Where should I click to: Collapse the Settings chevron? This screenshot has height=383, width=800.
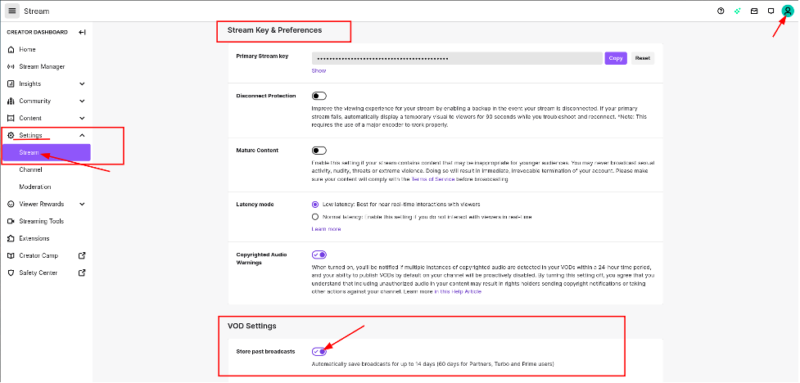tap(82, 135)
